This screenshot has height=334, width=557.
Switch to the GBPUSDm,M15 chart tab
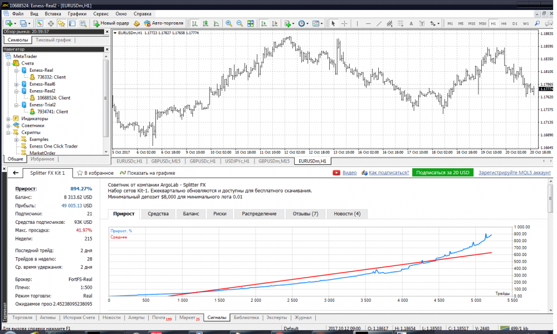tap(274, 161)
